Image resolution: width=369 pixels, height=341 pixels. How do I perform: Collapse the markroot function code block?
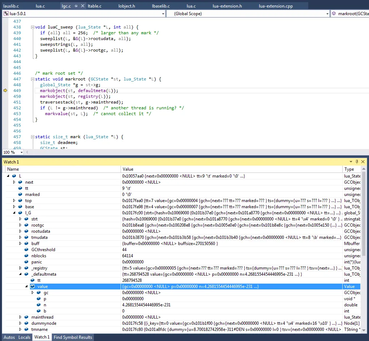coord(32,79)
